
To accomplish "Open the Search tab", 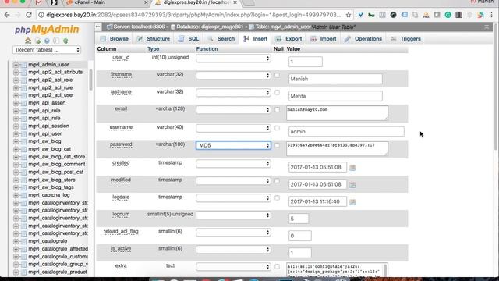I will [x=221, y=39].
